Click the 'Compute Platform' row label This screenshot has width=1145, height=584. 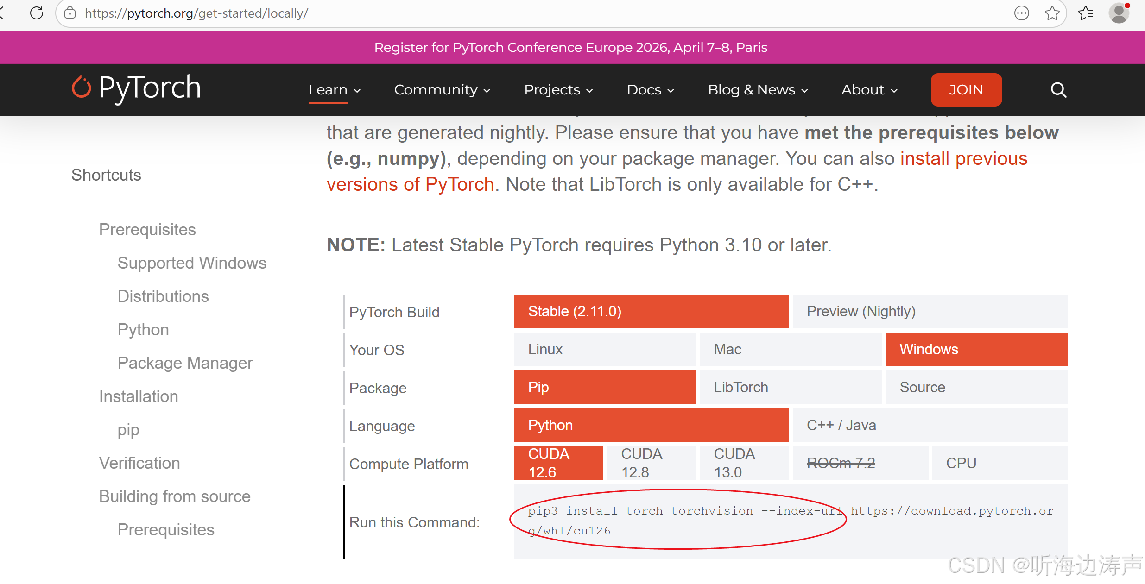coord(409,464)
